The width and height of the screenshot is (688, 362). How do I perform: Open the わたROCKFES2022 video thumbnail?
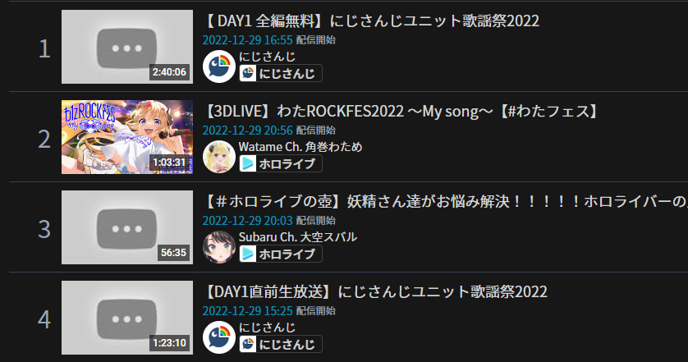(127, 137)
